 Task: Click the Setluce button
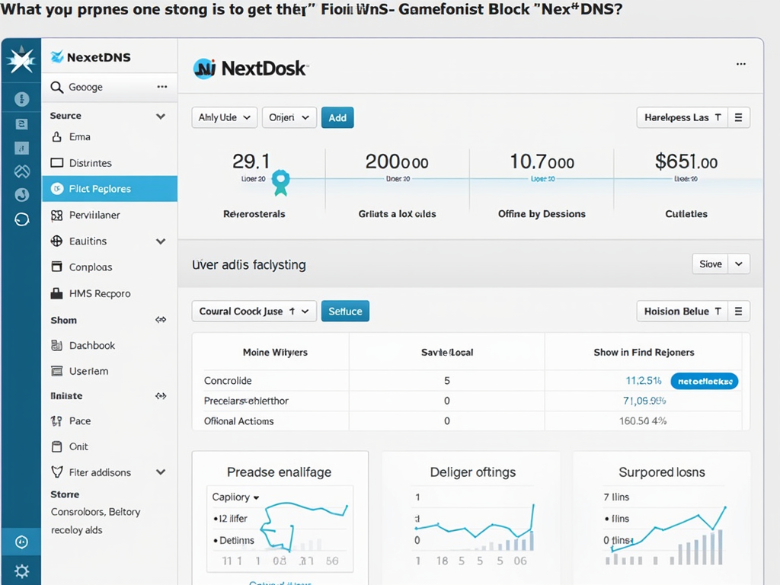[x=345, y=312]
